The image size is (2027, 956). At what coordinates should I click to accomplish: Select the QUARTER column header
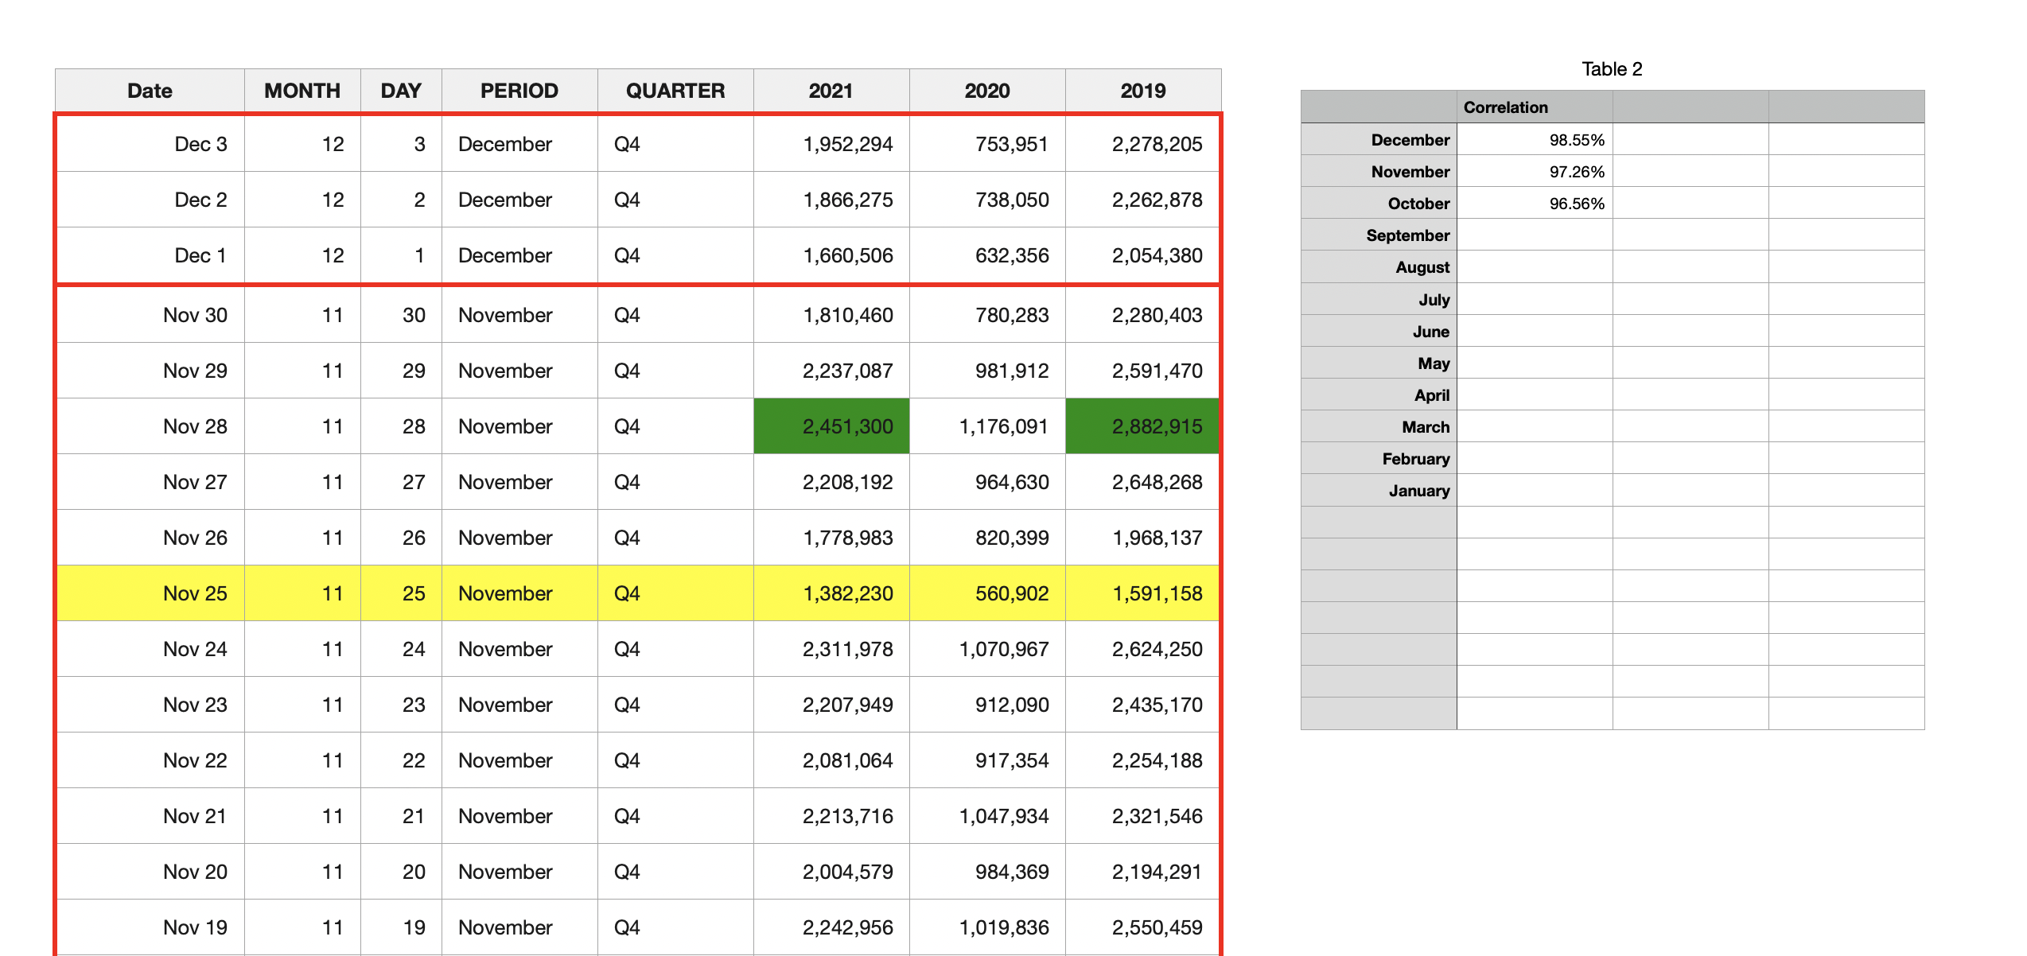click(x=675, y=91)
